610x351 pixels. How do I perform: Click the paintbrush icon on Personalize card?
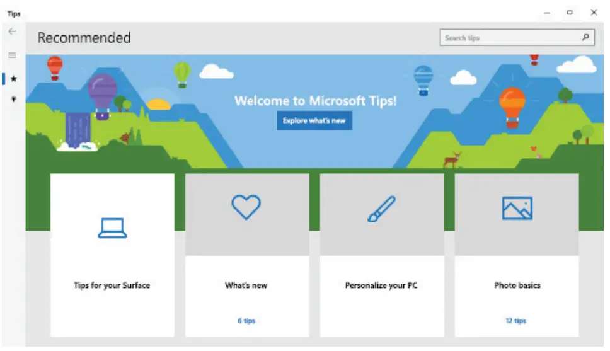(x=381, y=209)
